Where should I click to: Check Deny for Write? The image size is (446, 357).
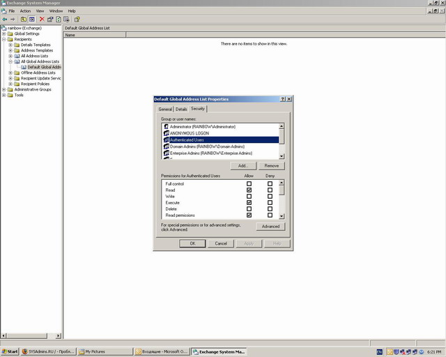pyautogui.click(x=270, y=196)
